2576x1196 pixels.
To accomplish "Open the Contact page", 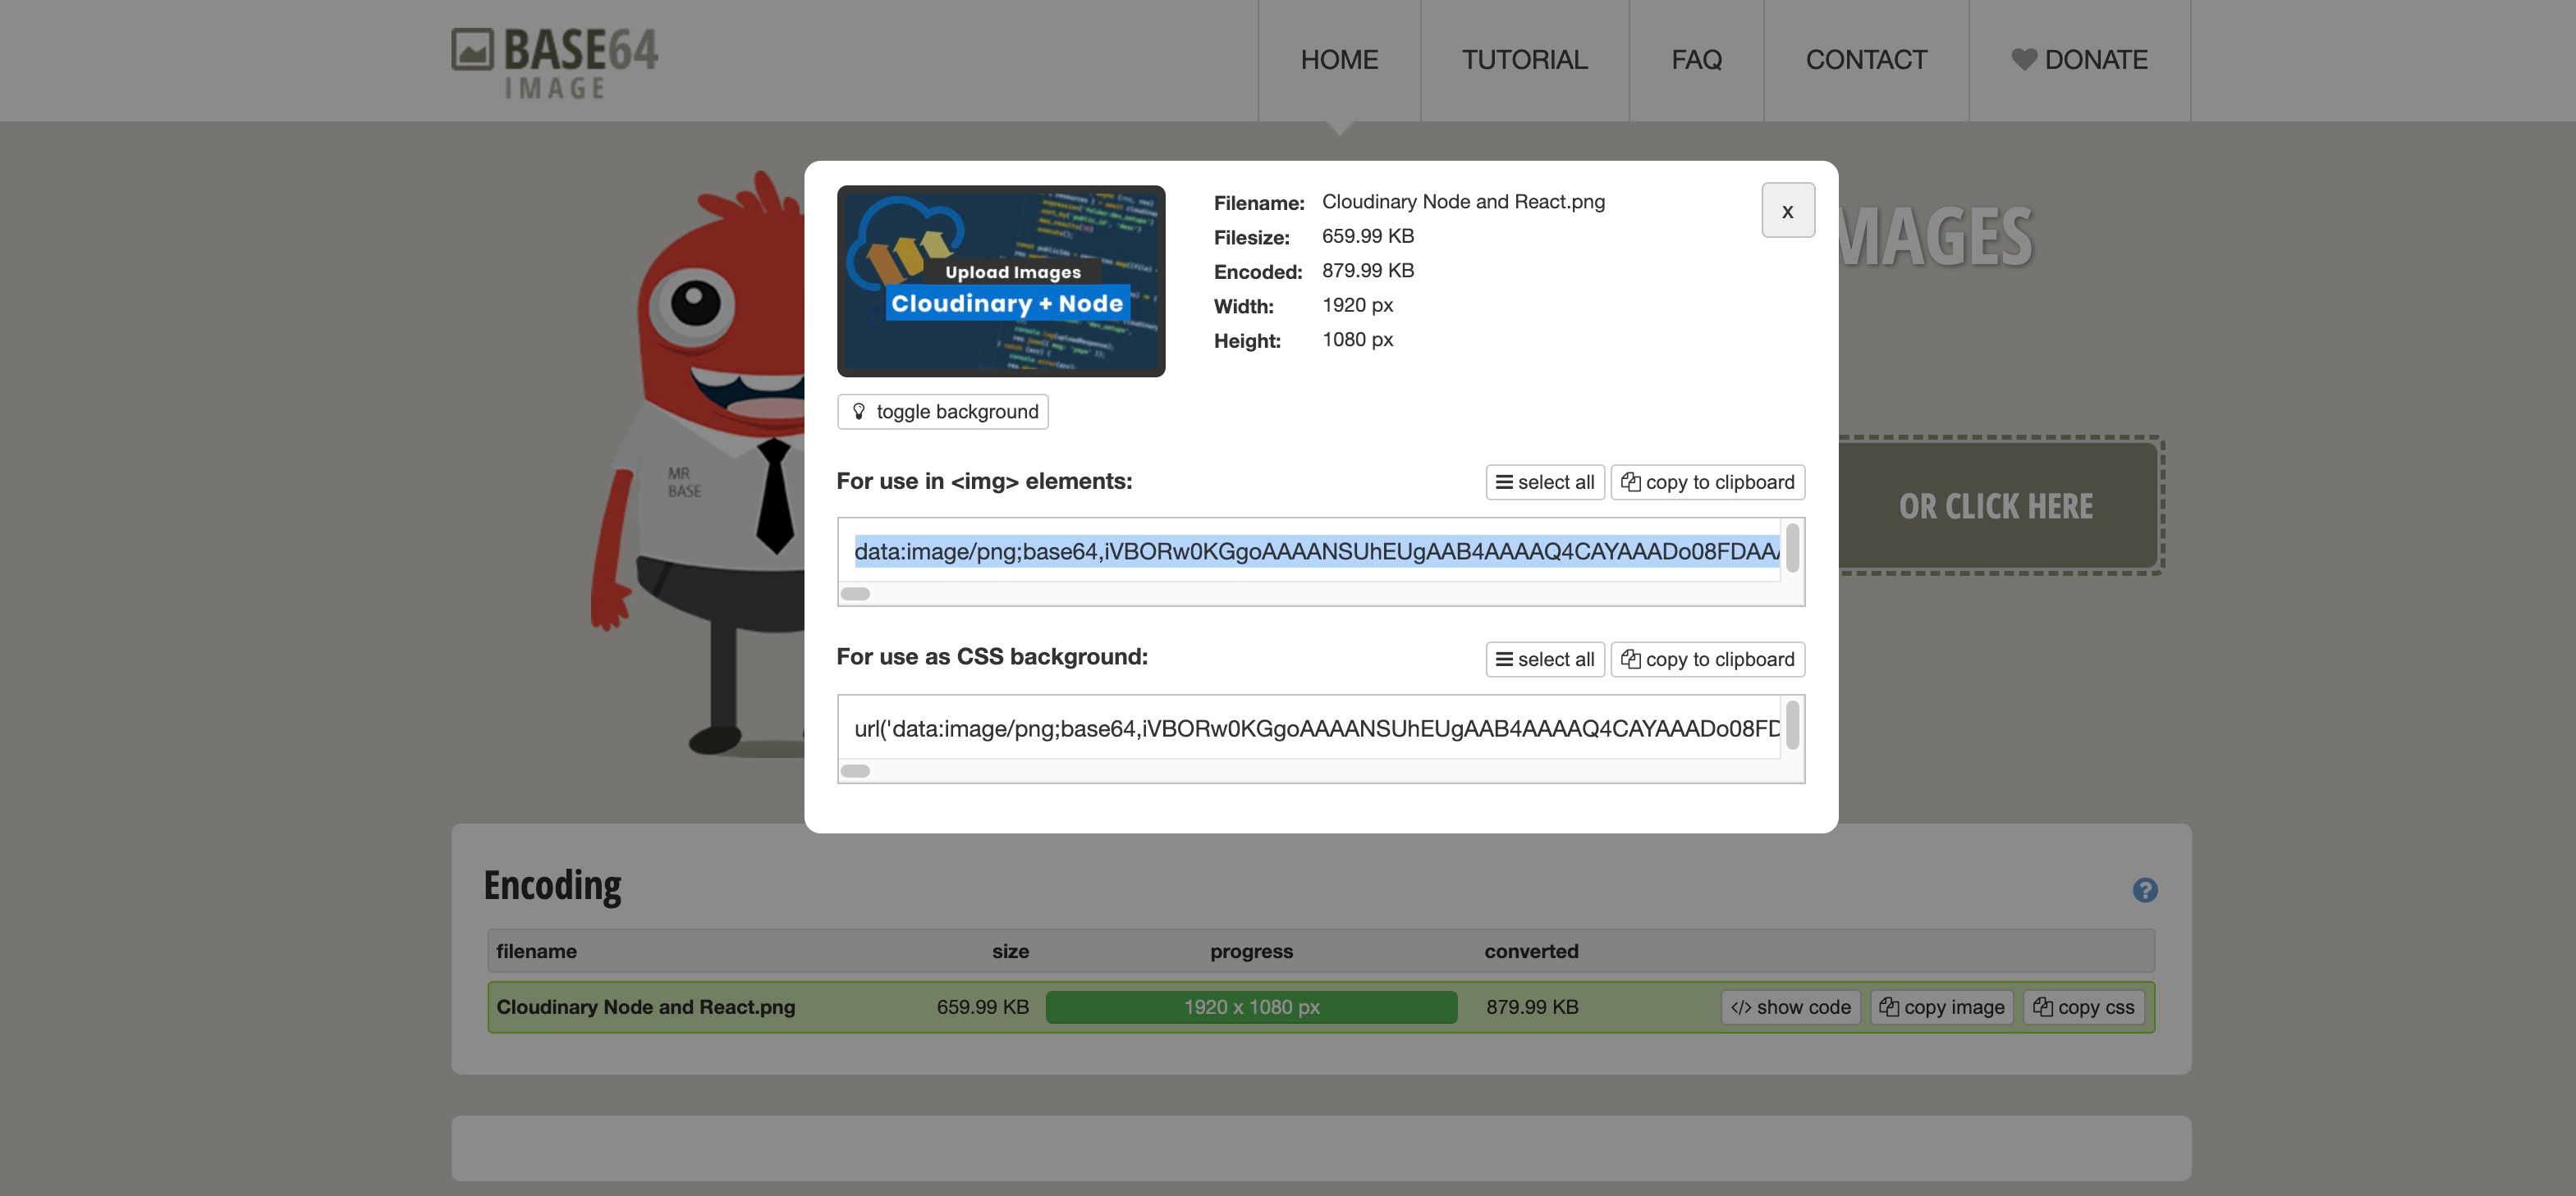I will tap(1866, 60).
